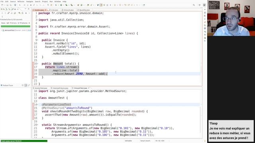Click the Run External Tools icon
The height and width of the screenshot is (143, 255).
point(71,5)
